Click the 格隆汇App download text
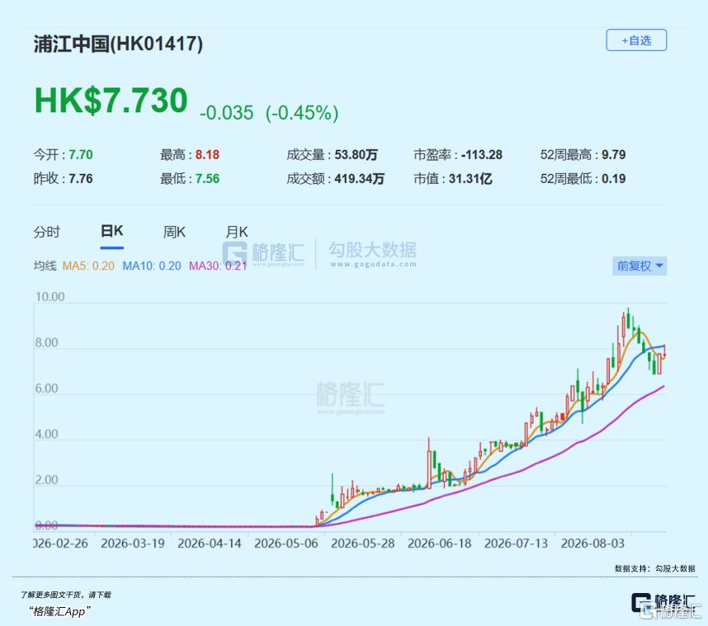 59,611
